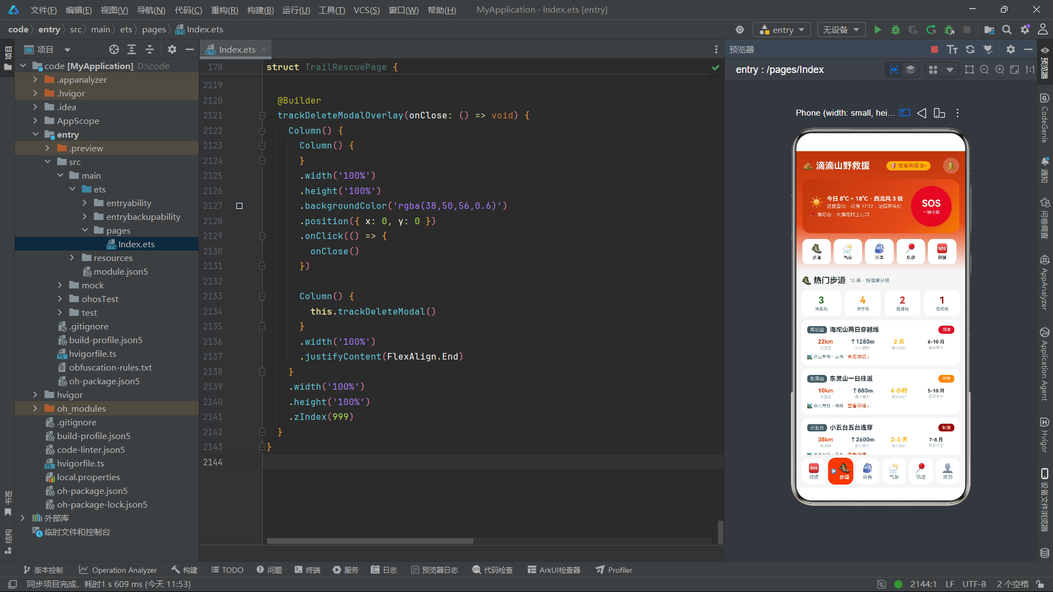1053x592 pixels.
Task: Click the UTF-8 encoding in status bar
Action: [x=974, y=584]
